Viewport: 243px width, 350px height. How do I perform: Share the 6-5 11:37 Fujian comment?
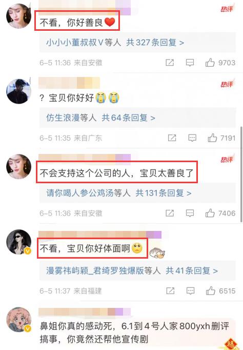170,291
